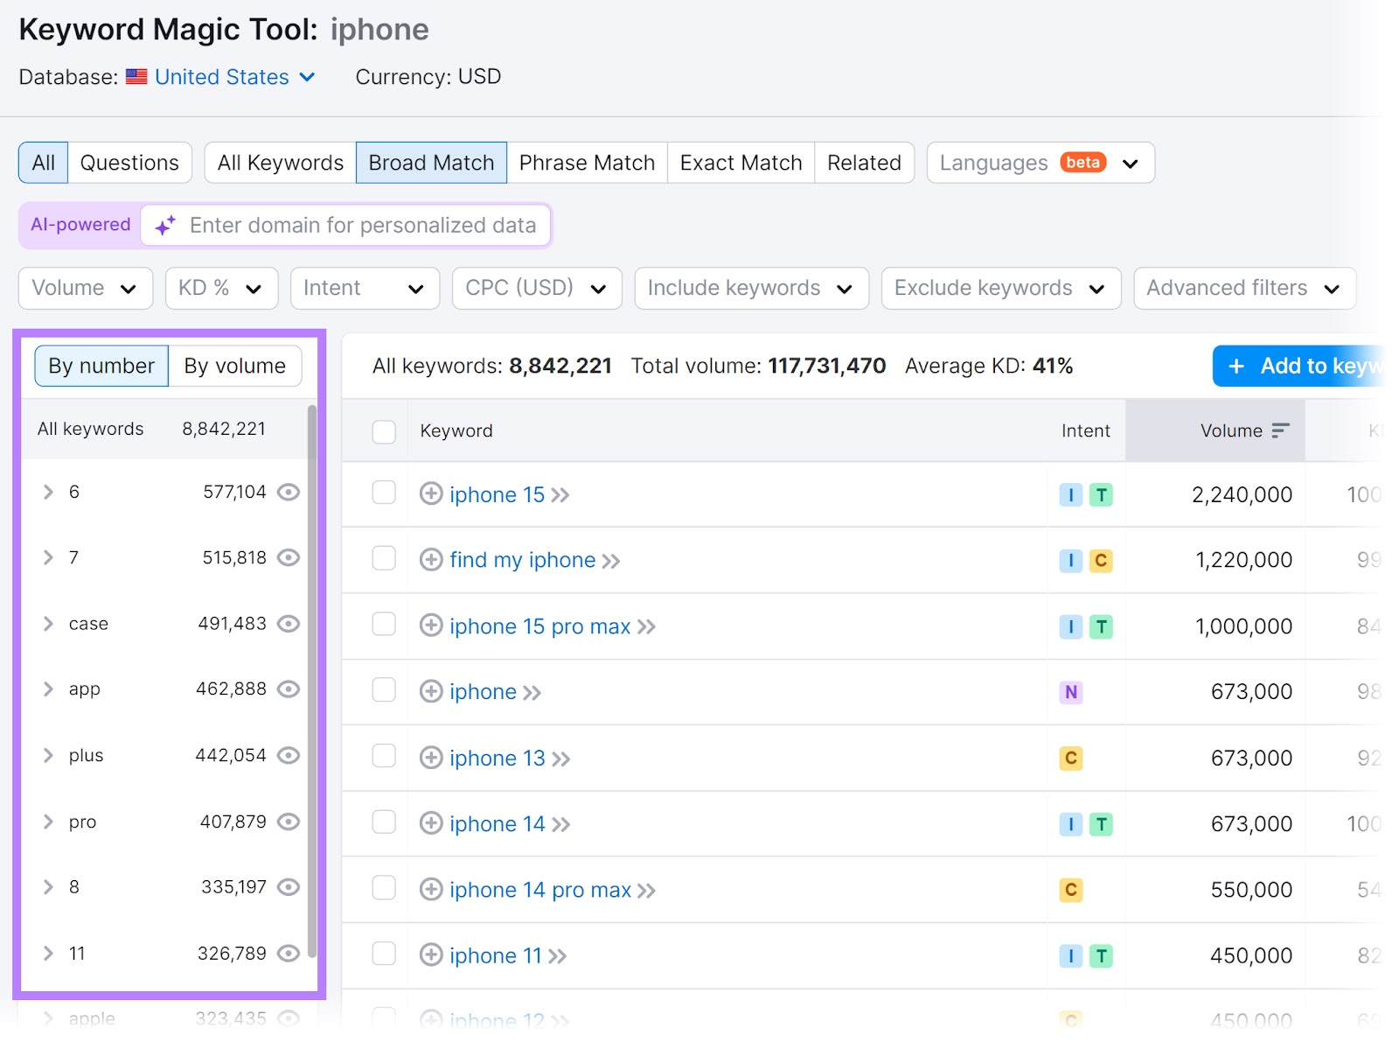Check the box next to iphone 15 pro max

click(384, 626)
